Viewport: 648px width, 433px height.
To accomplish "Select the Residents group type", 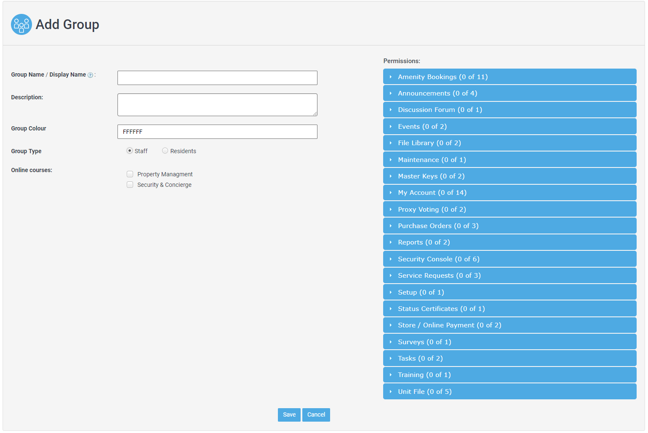I will tap(165, 151).
